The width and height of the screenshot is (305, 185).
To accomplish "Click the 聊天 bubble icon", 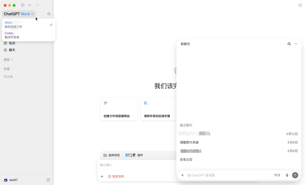I will [5, 50].
